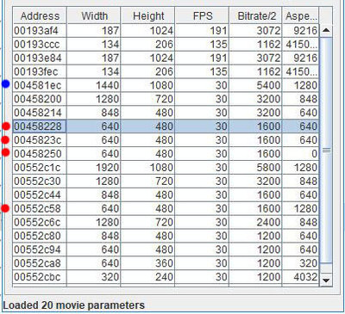Screen dimensions: 345x314
Task: Click aspect value 9216 in 00193af4 row
Action: [x=301, y=30]
